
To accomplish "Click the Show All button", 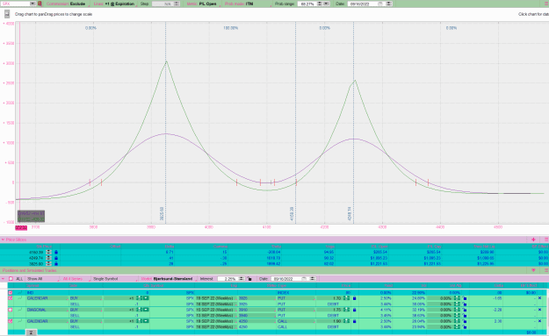I will tap(34, 279).
